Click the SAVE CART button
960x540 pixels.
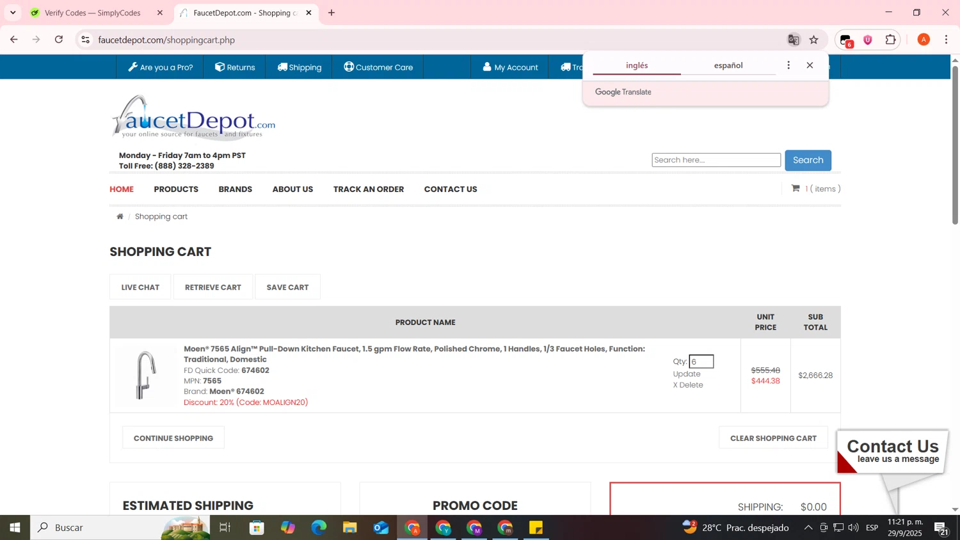click(287, 287)
